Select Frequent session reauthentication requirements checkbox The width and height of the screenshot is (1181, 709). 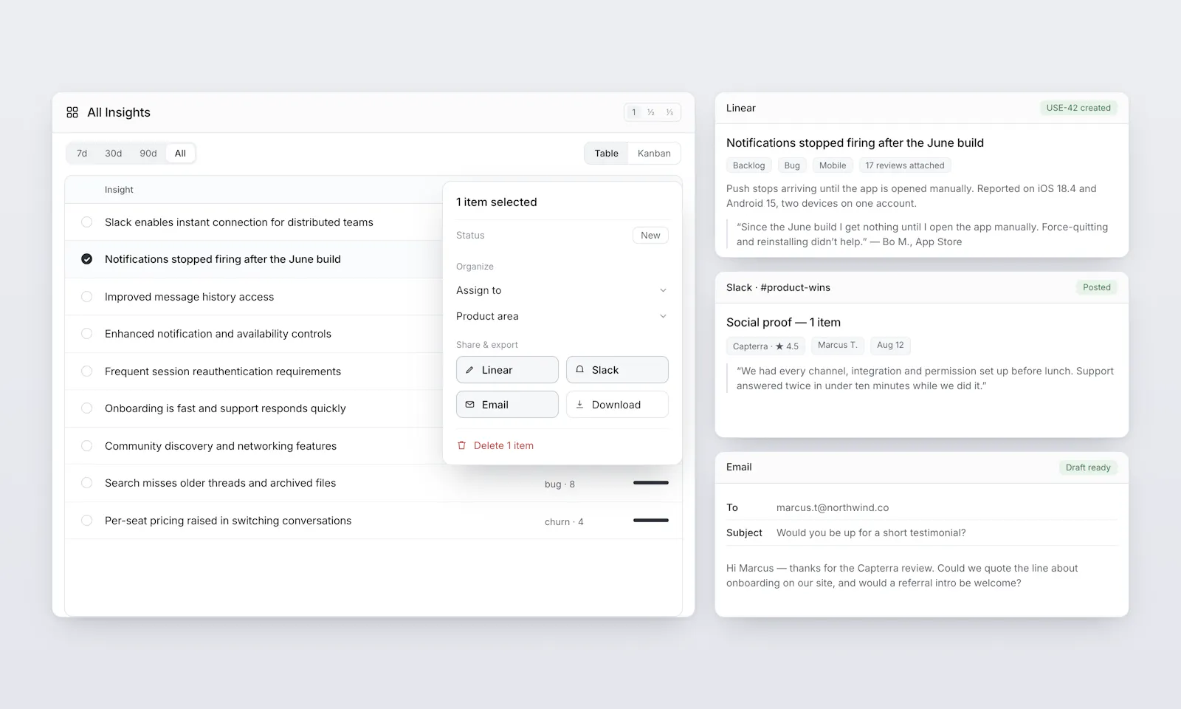[86, 371]
